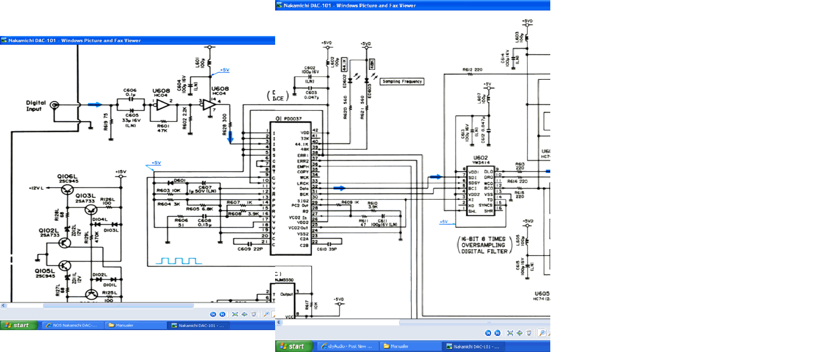Start slide show in right viewer window

[x=529, y=333]
